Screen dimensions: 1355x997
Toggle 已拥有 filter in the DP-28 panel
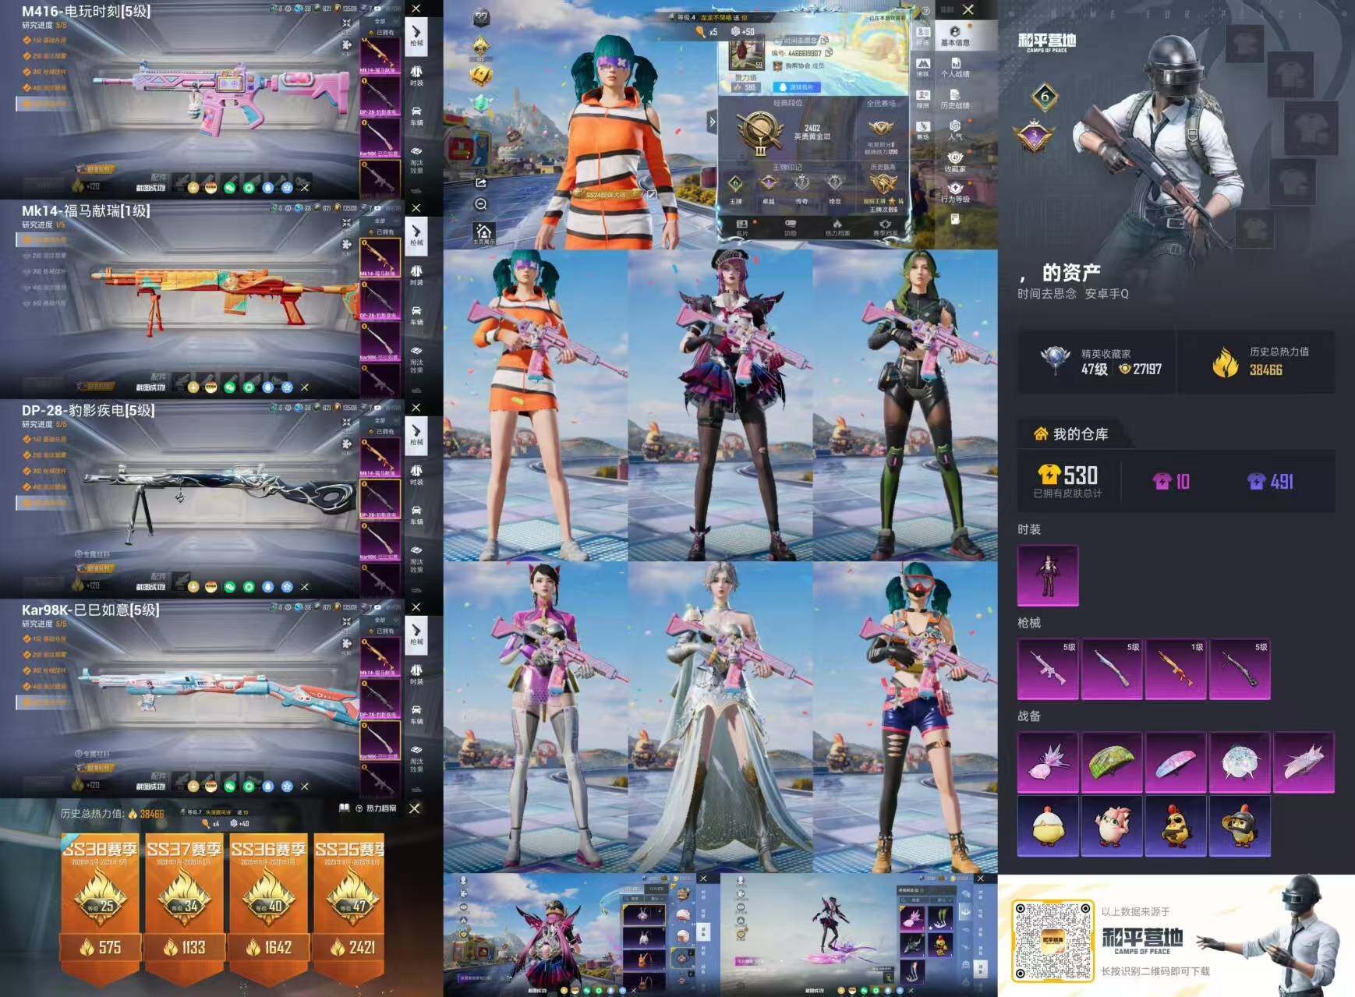[381, 432]
